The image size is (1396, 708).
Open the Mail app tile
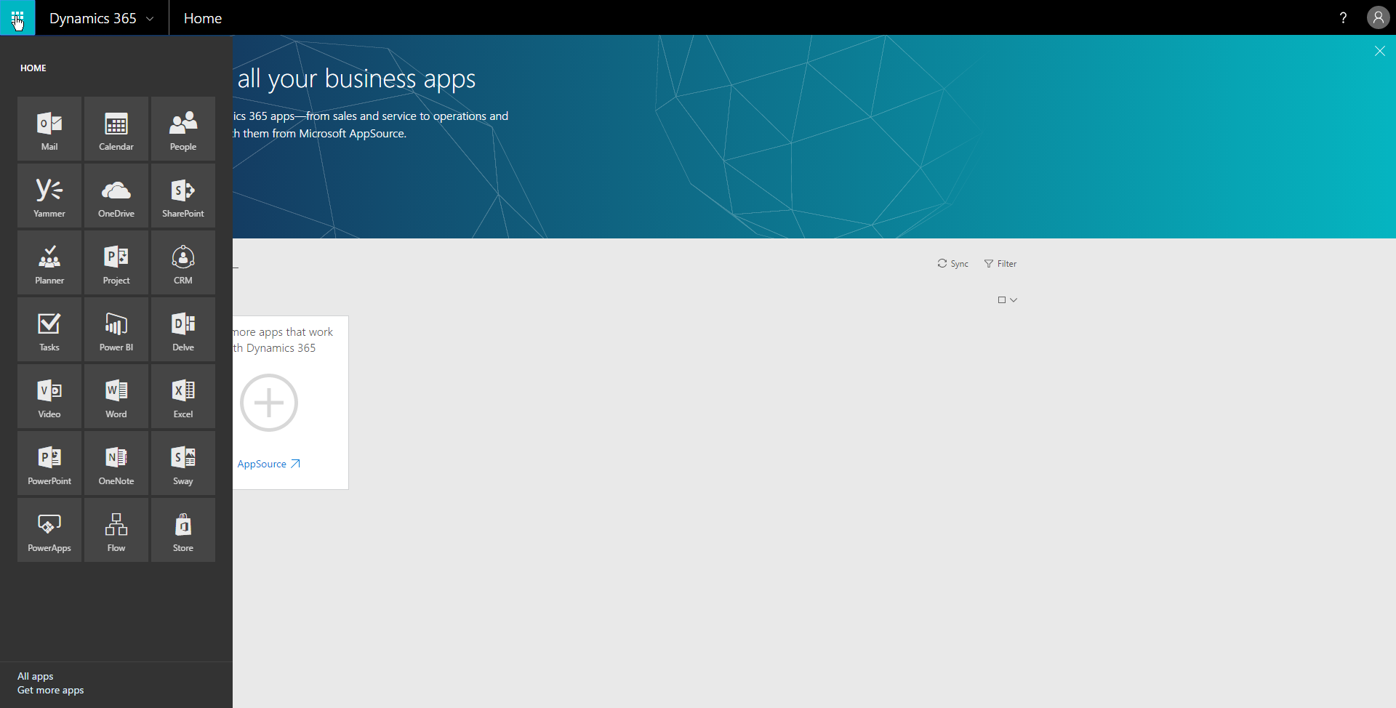coord(49,129)
